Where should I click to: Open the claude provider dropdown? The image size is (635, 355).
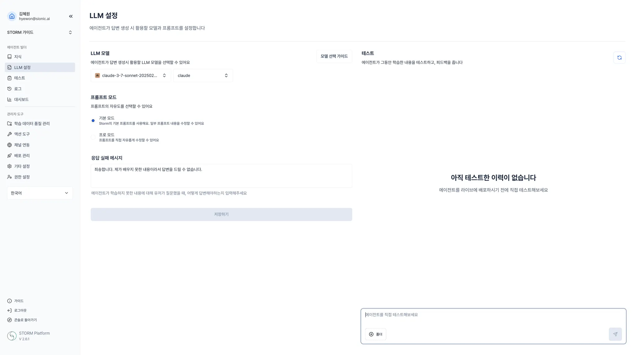coord(203,76)
